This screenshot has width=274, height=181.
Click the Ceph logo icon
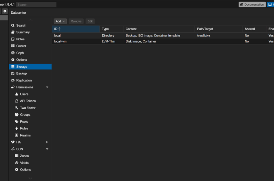pyautogui.click(x=13, y=53)
